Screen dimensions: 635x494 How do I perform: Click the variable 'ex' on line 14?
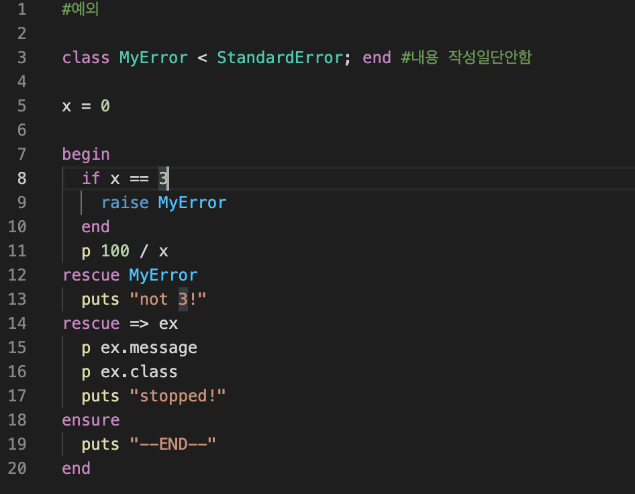168,324
